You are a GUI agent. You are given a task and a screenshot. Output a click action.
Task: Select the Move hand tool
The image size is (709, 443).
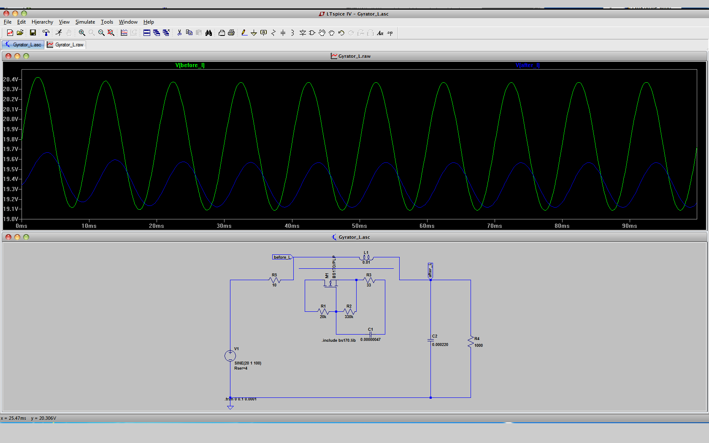point(322,33)
